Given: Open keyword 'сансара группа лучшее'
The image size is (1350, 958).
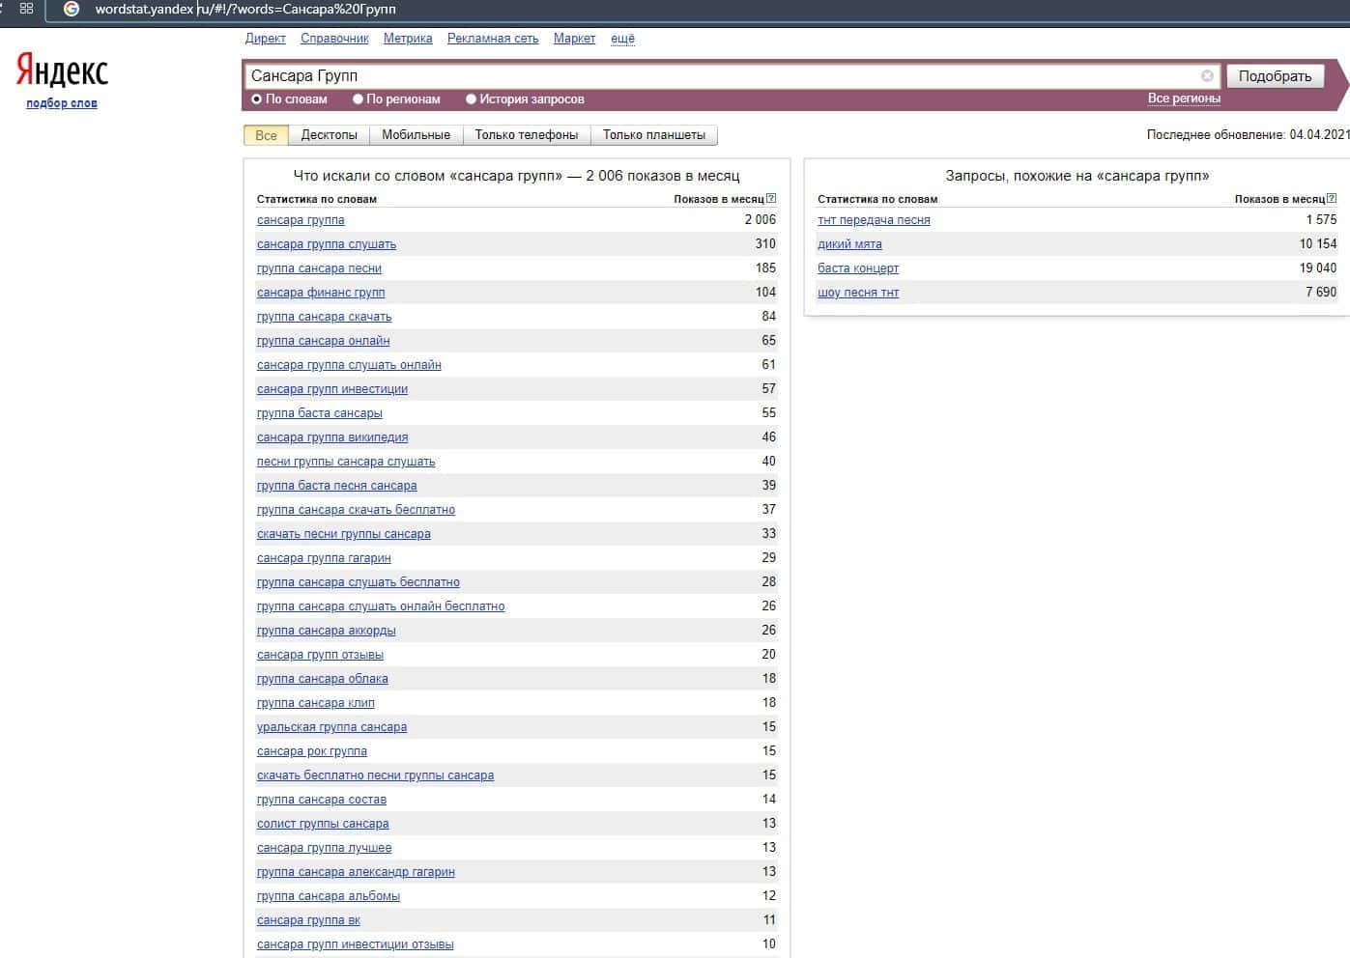Looking at the screenshot, I should (325, 848).
